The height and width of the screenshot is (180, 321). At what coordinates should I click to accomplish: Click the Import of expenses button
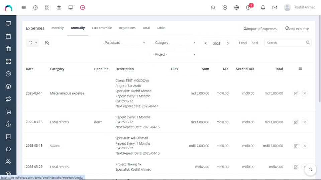coord(260,29)
